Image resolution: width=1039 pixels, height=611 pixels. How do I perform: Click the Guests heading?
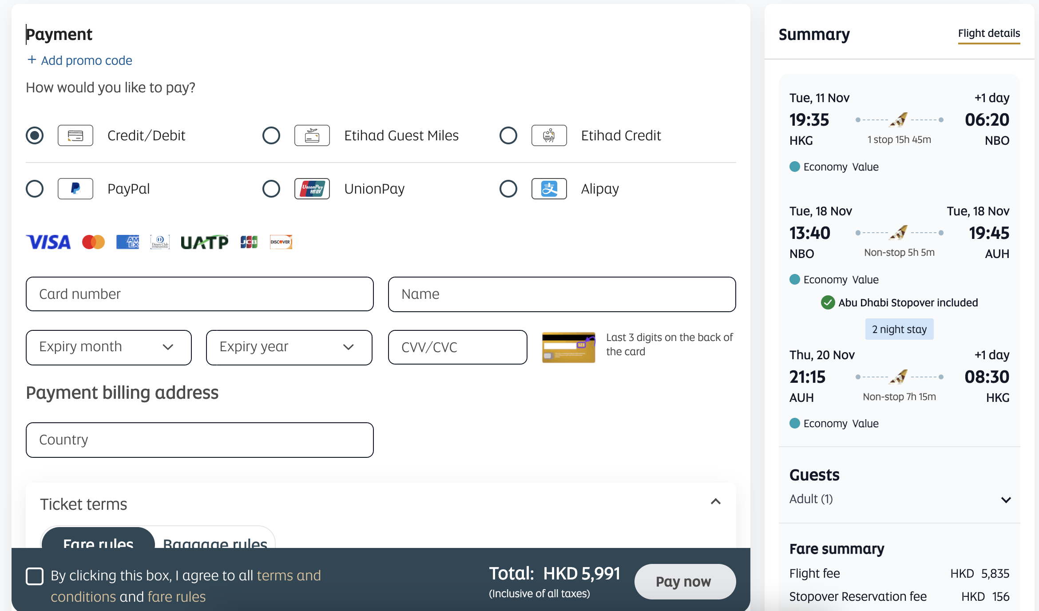tap(814, 475)
